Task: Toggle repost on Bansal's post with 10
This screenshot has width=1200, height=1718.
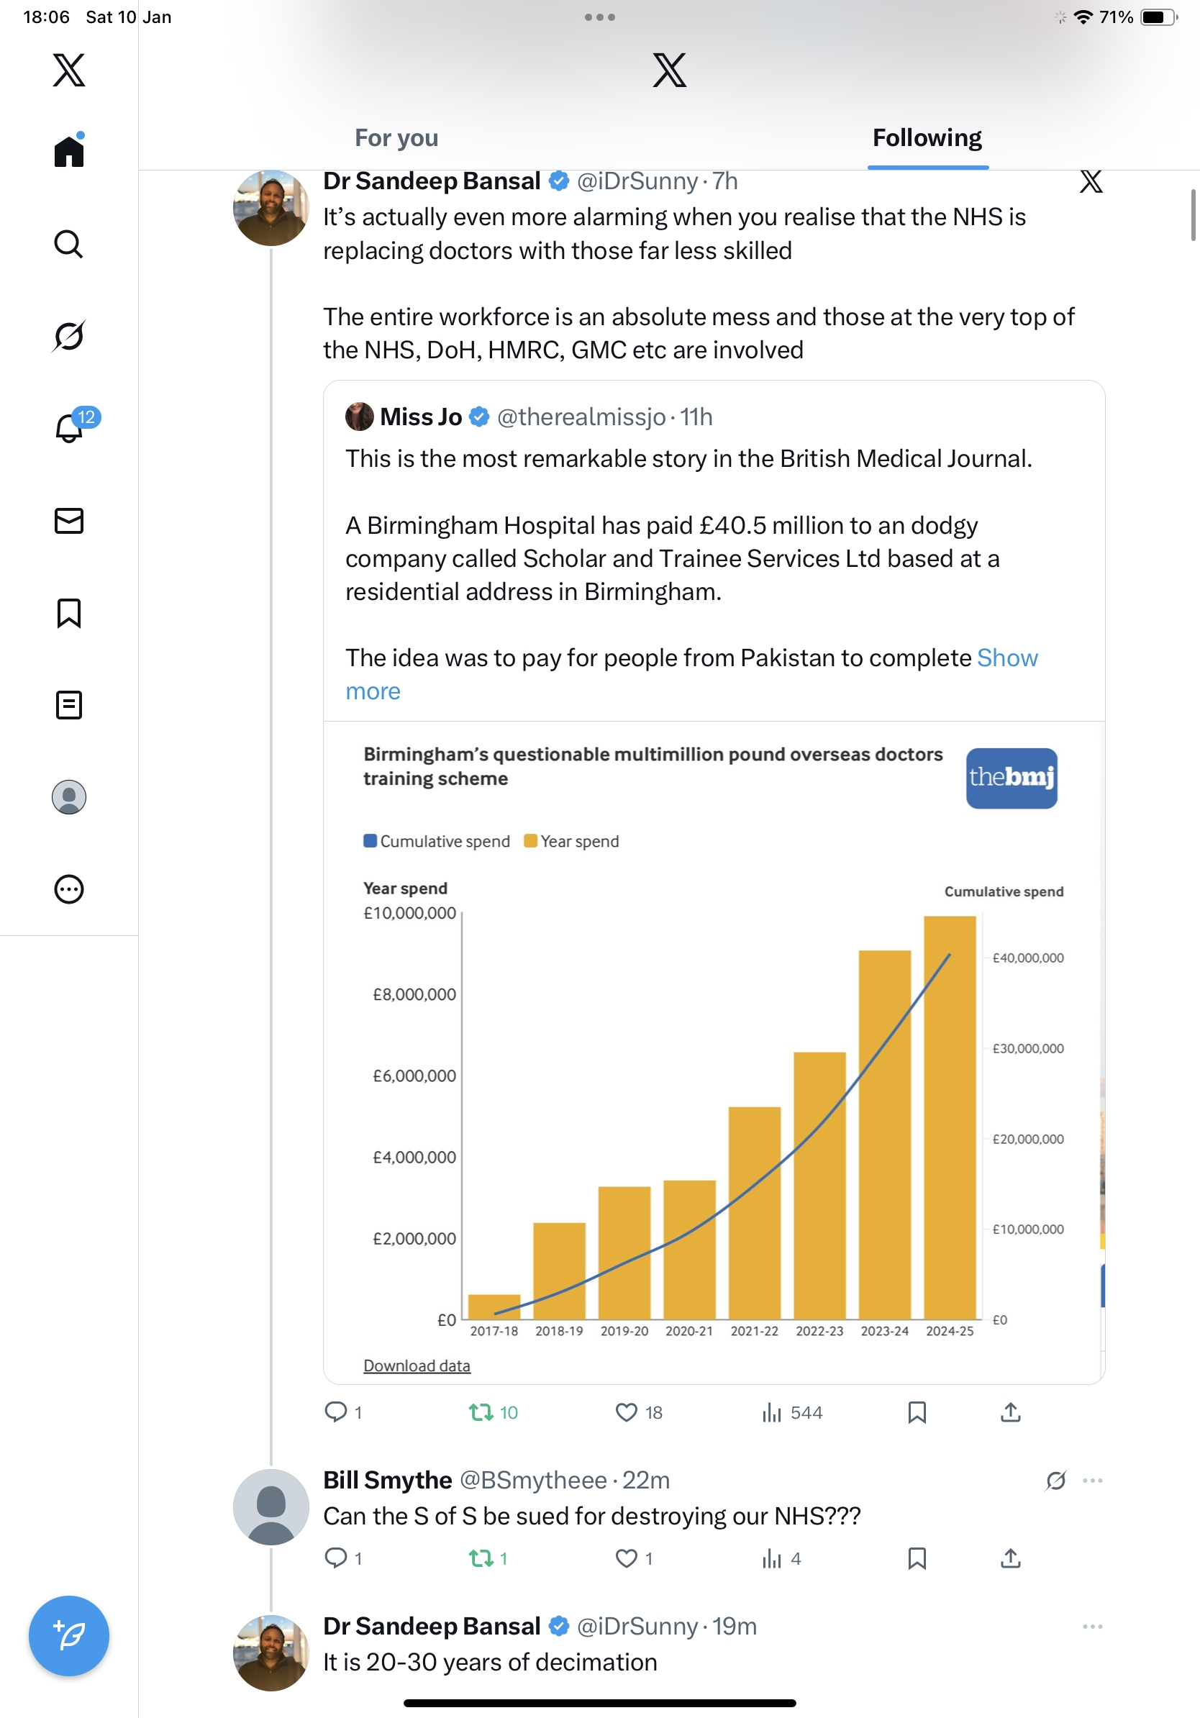Action: (481, 1412)
